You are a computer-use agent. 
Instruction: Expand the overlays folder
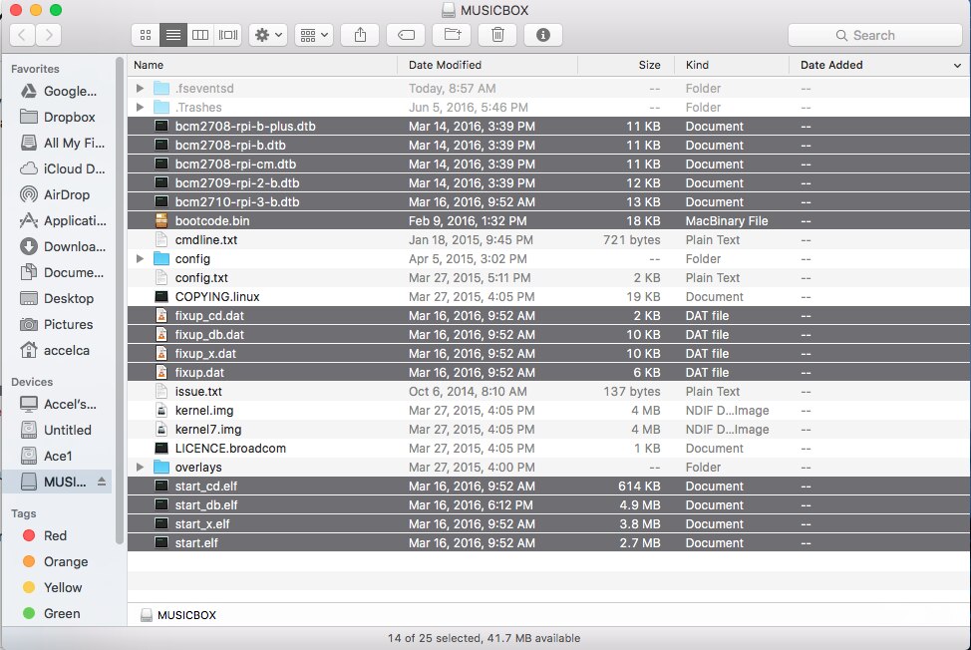coord(141,468)
